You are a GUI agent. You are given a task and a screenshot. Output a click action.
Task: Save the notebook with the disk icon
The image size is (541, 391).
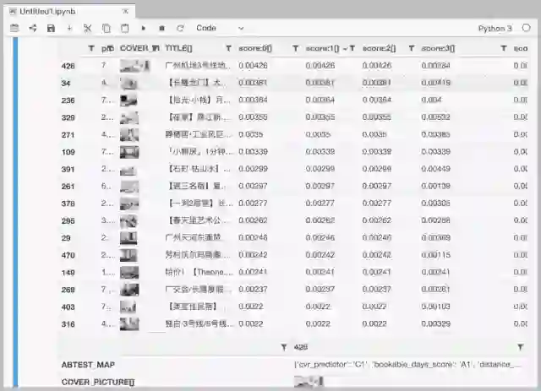click(x=51, y=28)
